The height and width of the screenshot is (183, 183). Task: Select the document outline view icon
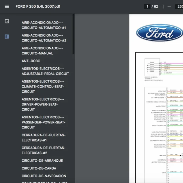click(7, 37)
